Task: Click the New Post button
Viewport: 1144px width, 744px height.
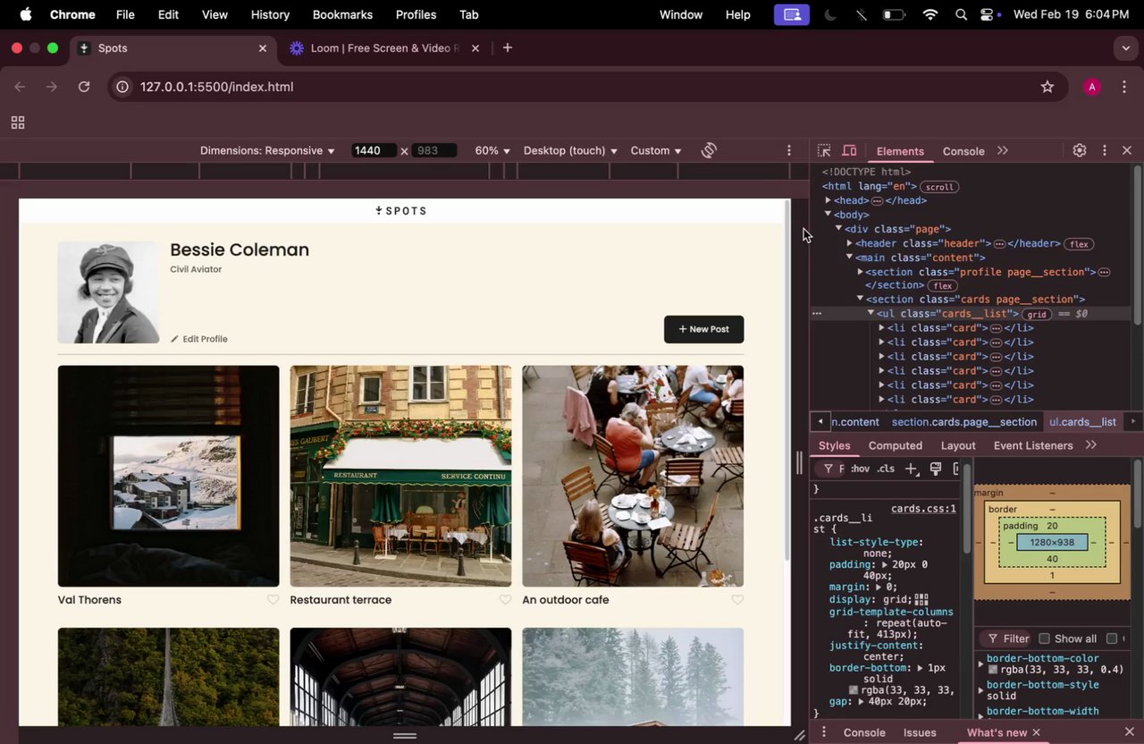Action: coord(703,329)
